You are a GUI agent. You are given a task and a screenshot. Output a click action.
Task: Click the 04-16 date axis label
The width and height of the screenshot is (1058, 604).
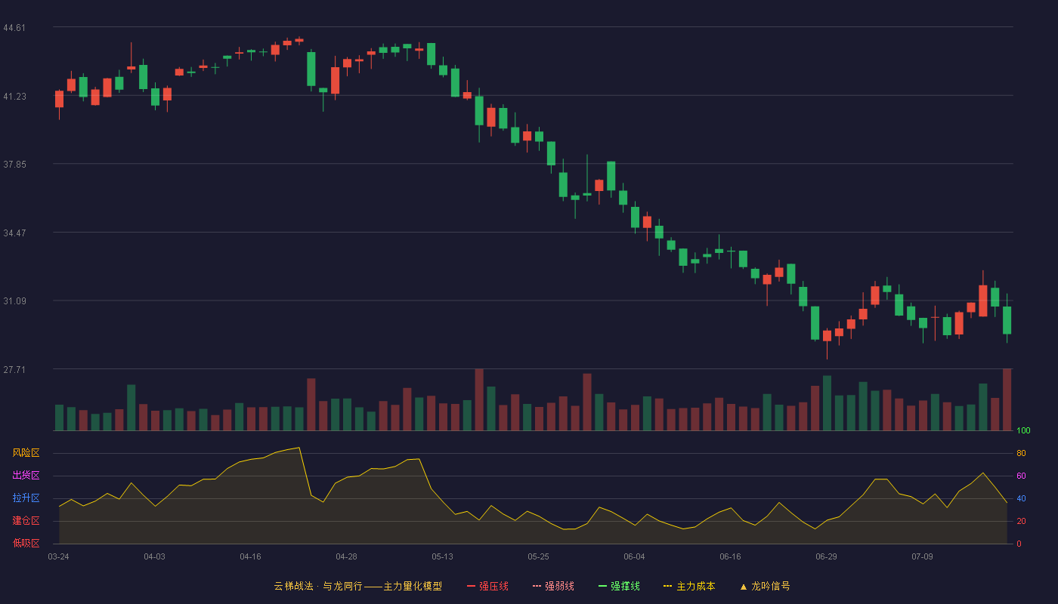tap(250, 556)
